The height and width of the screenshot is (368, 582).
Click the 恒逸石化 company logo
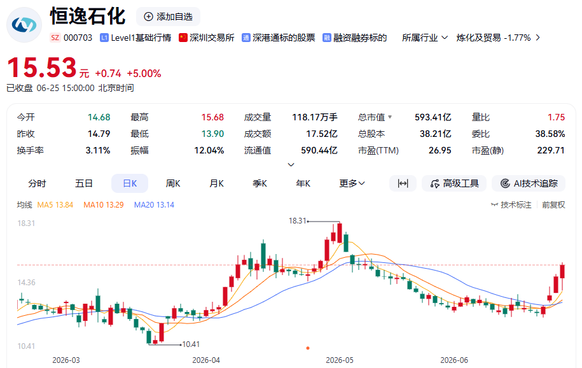24,25
